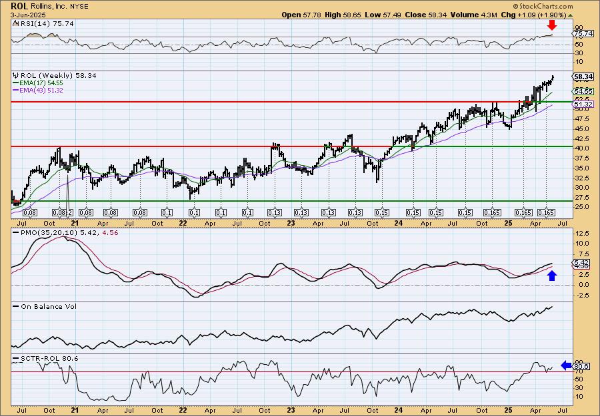The height and width of the screenshot is (416, 600).
Task: Click the RSI(14) 75.74 panel label
Action: (46, 24)
